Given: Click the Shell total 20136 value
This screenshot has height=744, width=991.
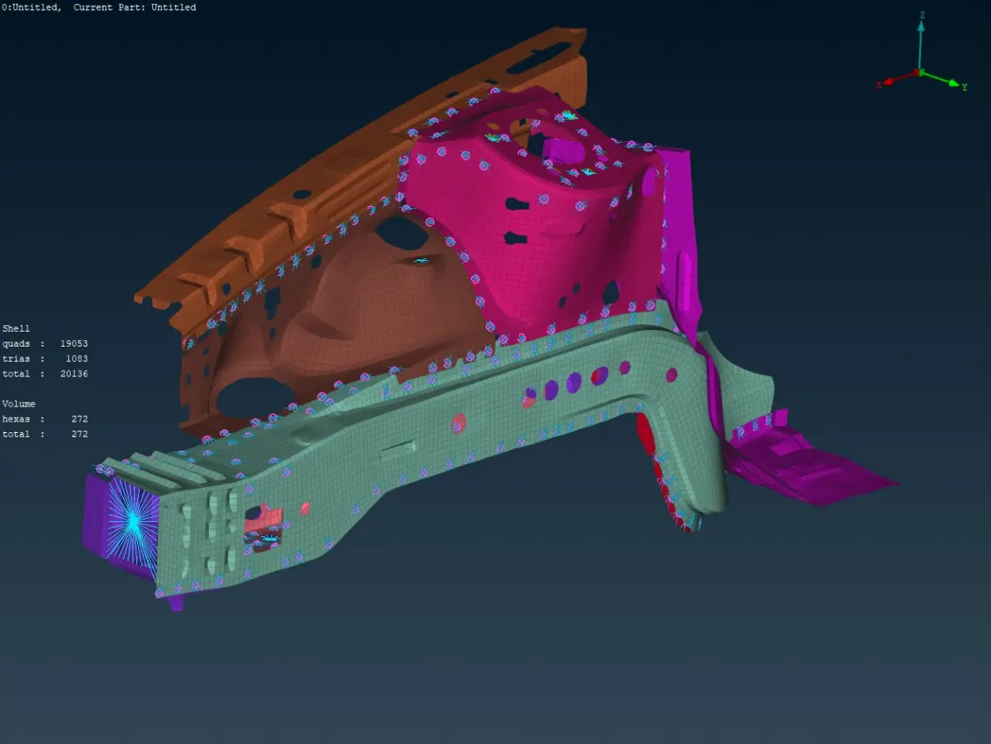Looking at the screenshot, I should (74, 374).
